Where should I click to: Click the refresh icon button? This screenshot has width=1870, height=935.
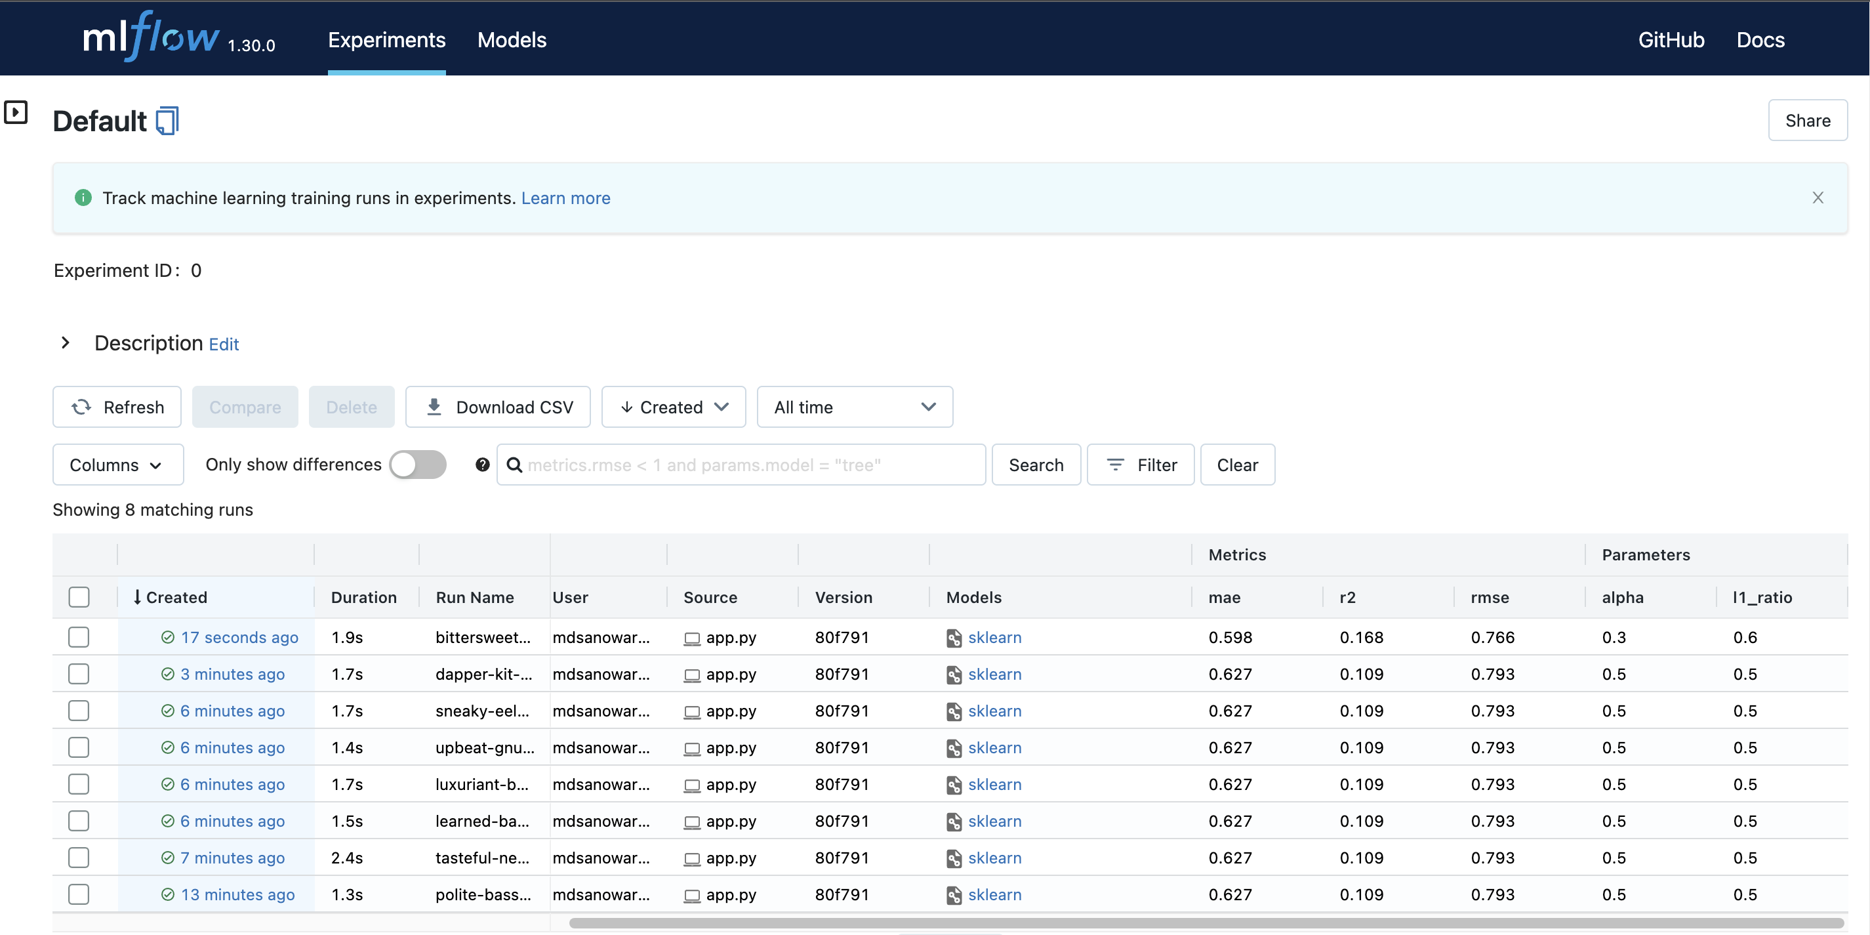point(82,405)
